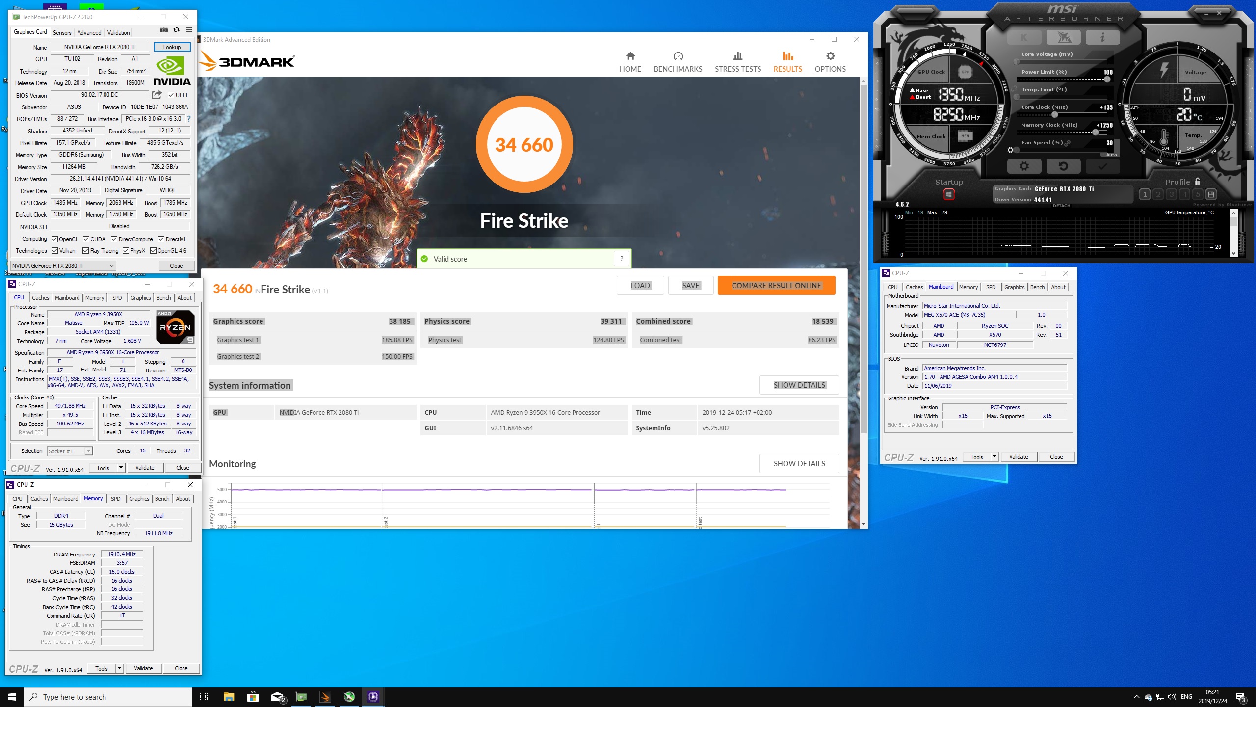This screenshot has width=1256, height=742.
Task: Open Microsoft Store from the taskbar
Action: pyautogui.click(x=253, y=696)
